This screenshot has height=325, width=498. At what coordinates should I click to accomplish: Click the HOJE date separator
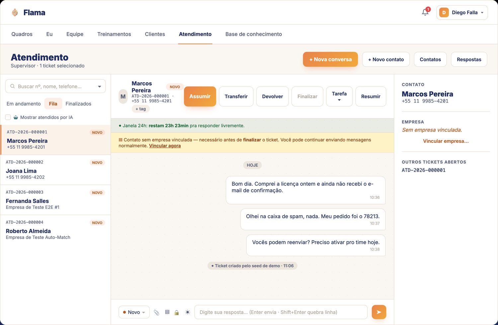252,165
